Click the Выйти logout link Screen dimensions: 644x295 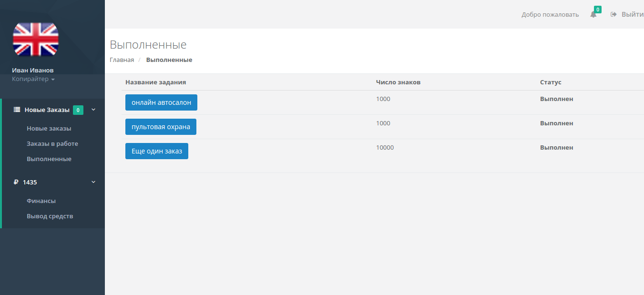click(633, 14)
